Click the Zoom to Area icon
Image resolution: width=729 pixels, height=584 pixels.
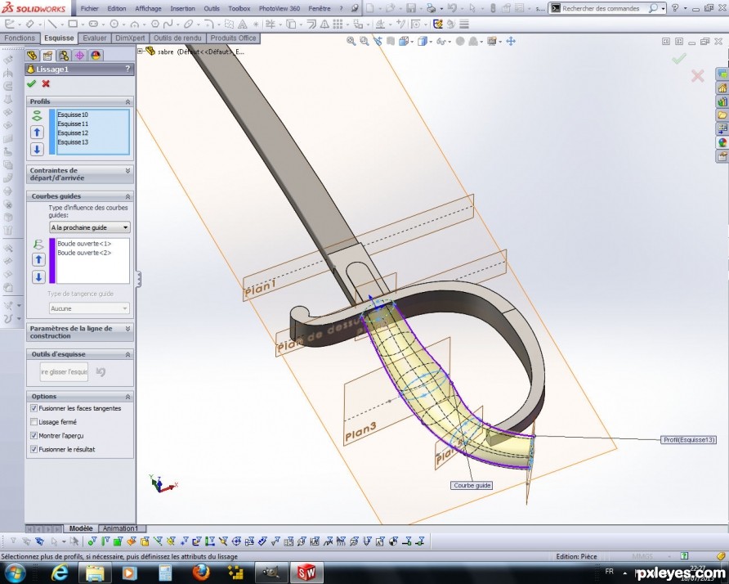tap(364, 42)
